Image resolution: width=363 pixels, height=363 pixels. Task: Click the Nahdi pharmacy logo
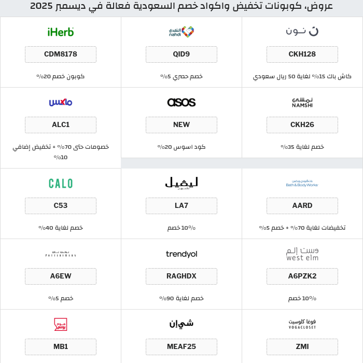click(181, 32)
